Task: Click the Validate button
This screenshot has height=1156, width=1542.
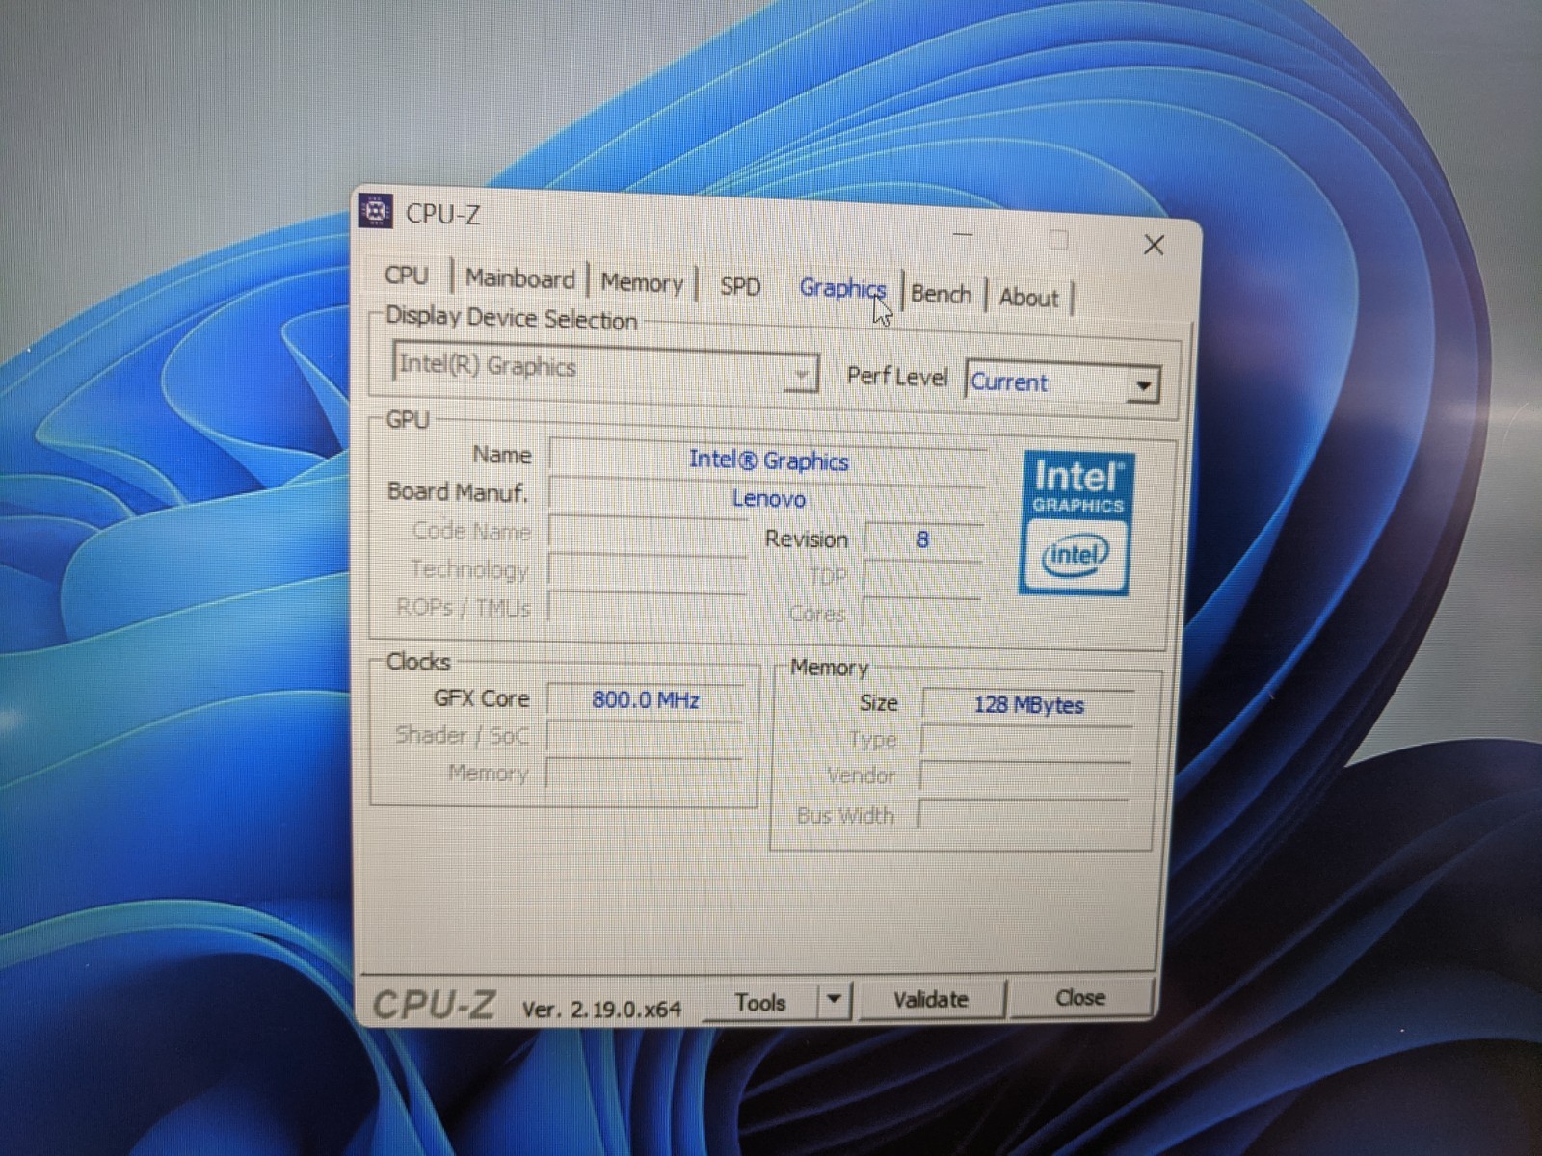Action: [x=930, y=1000]
